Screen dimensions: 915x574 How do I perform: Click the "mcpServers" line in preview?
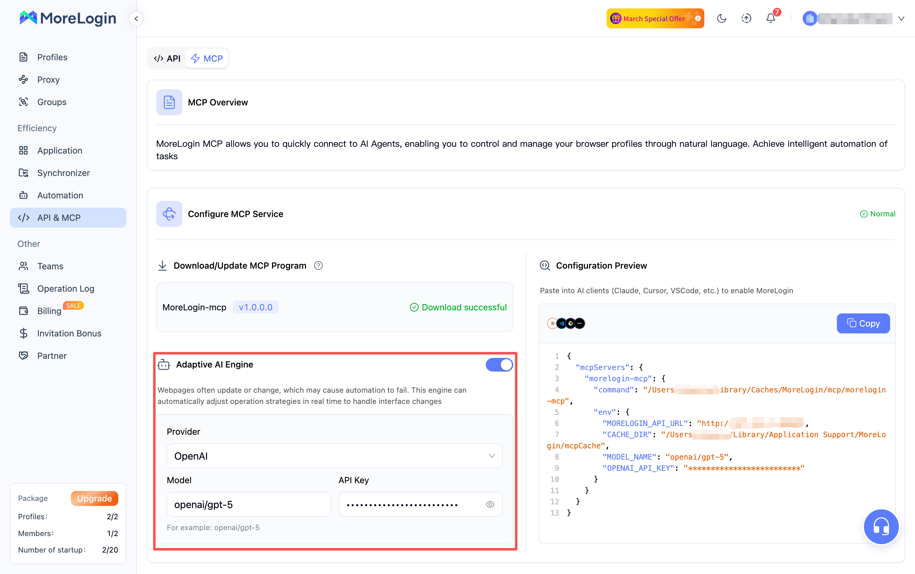click(x=609, y=367)
